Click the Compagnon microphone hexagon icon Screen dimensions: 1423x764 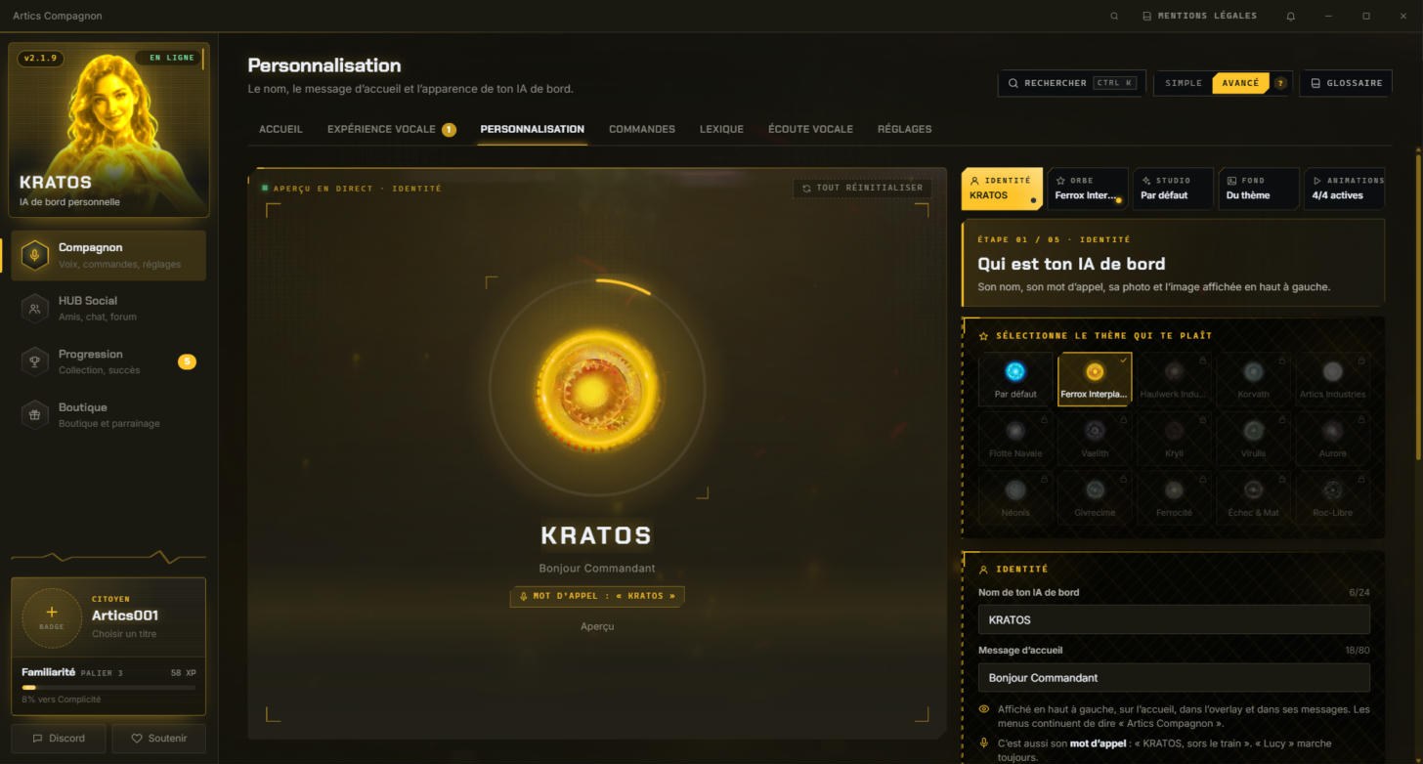(x=34, y=255)
